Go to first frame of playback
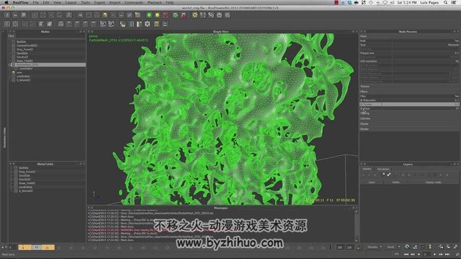Screen dimensions: 461x259 click(x=406, y=254)
